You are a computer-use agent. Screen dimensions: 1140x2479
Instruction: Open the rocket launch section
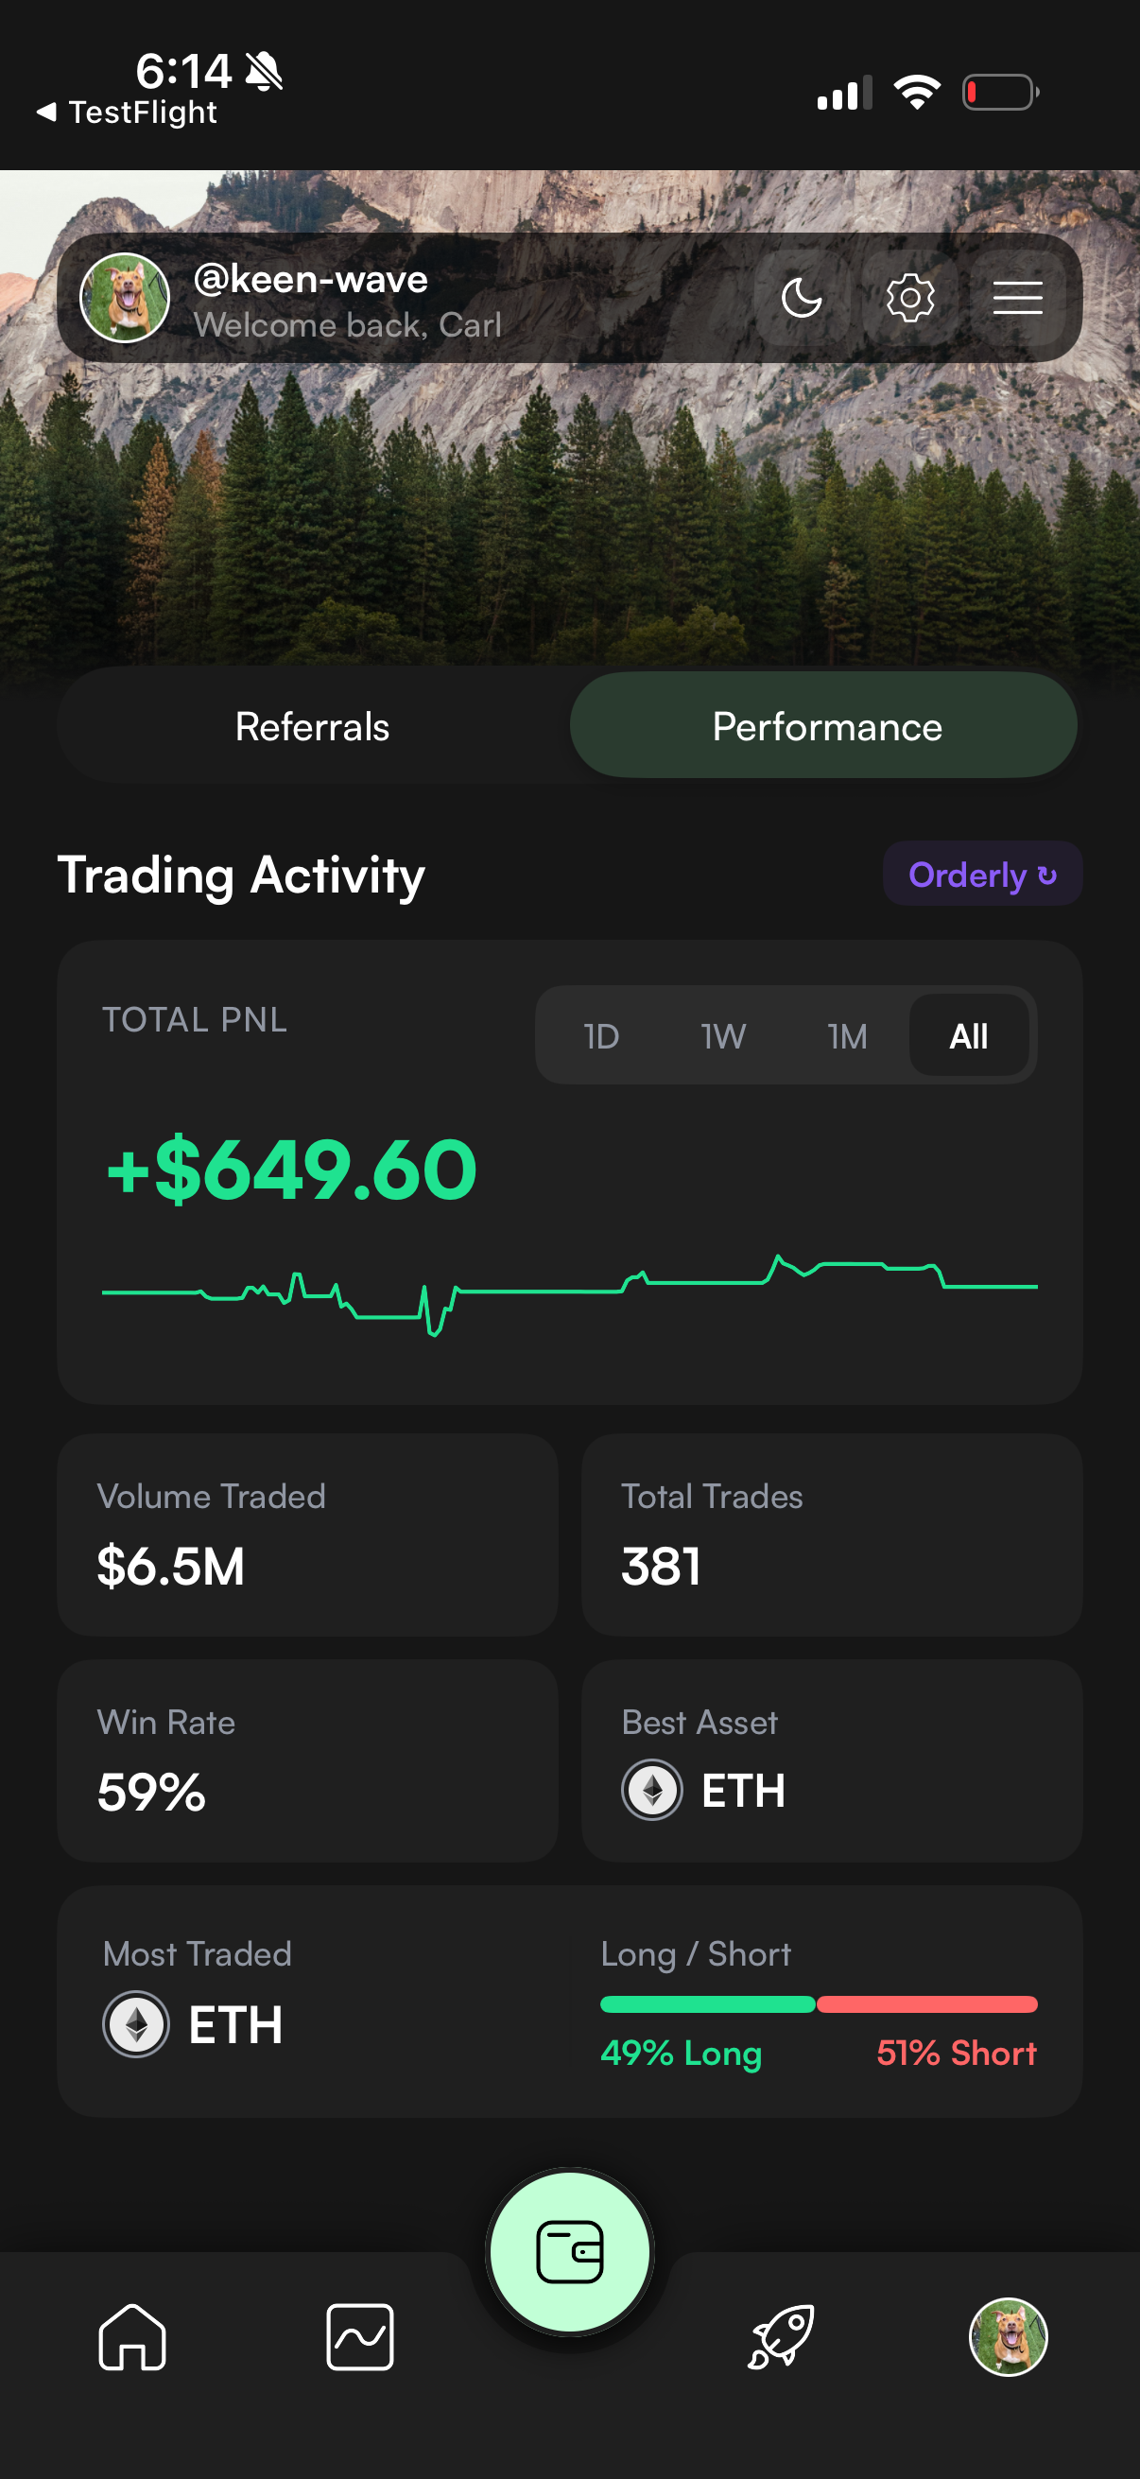pos(781,2336)
